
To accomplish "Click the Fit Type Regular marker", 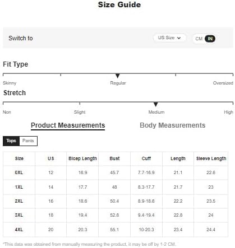I will point(117,76).
